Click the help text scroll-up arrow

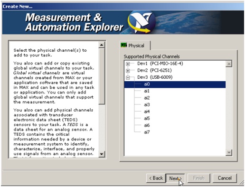point(102,45)
